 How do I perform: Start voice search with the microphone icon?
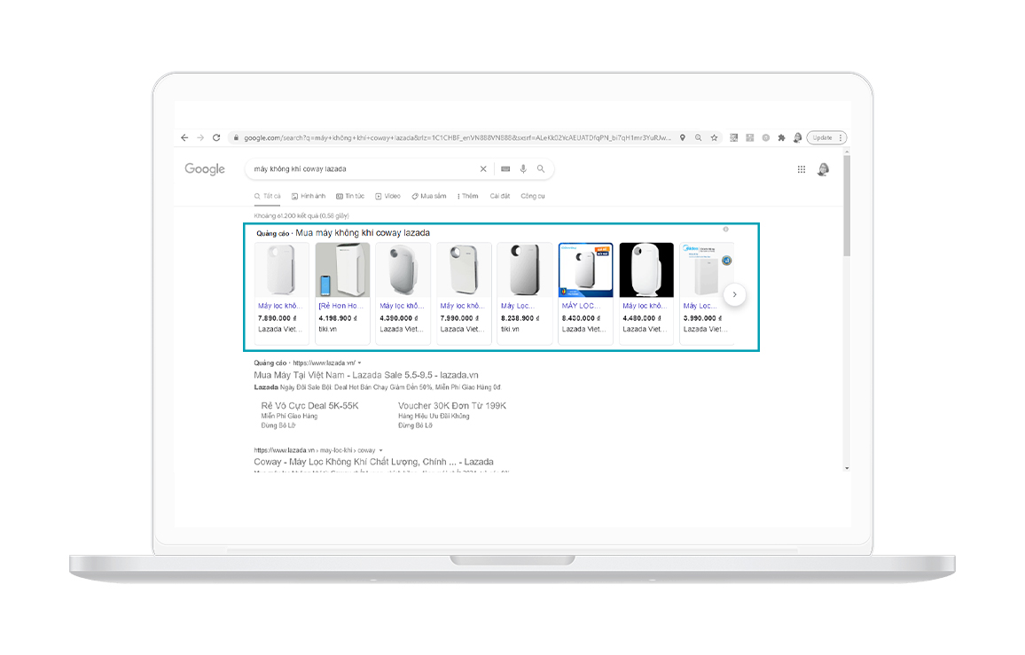coord(523,169)
